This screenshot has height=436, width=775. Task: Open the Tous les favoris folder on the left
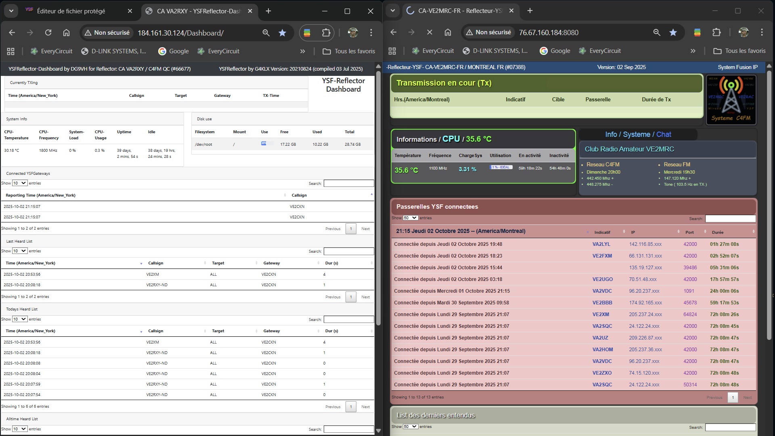pyautogui.click(x=349, y=51)
